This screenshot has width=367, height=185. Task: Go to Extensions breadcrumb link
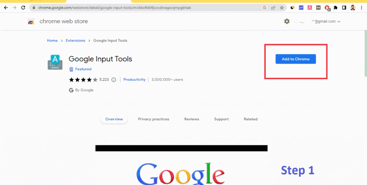[75, 41]
